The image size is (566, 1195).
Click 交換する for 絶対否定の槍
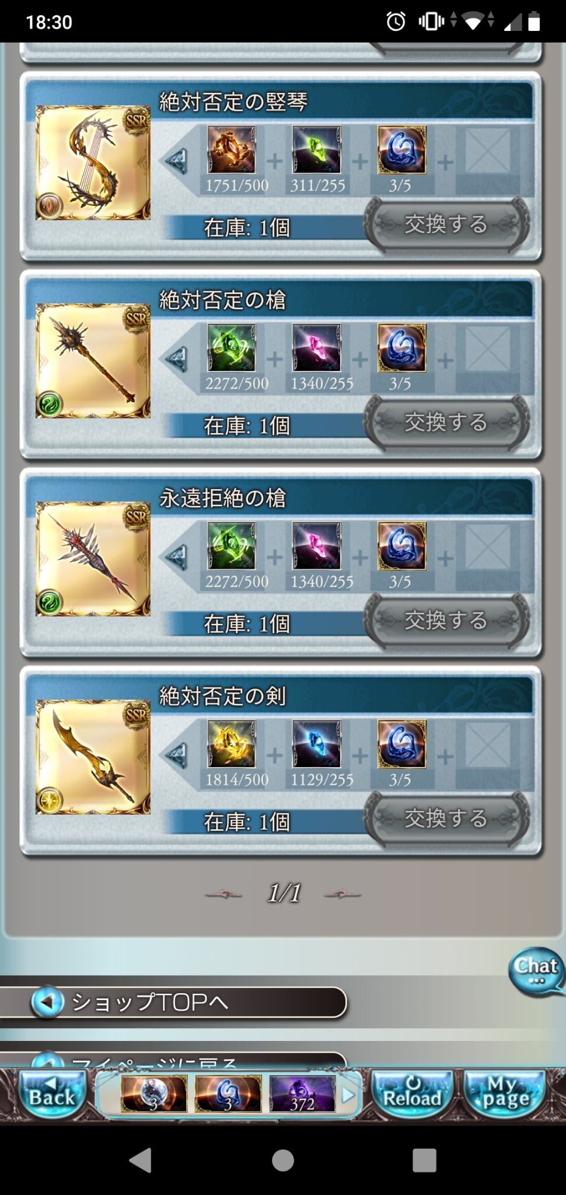[x=446, y=422]
